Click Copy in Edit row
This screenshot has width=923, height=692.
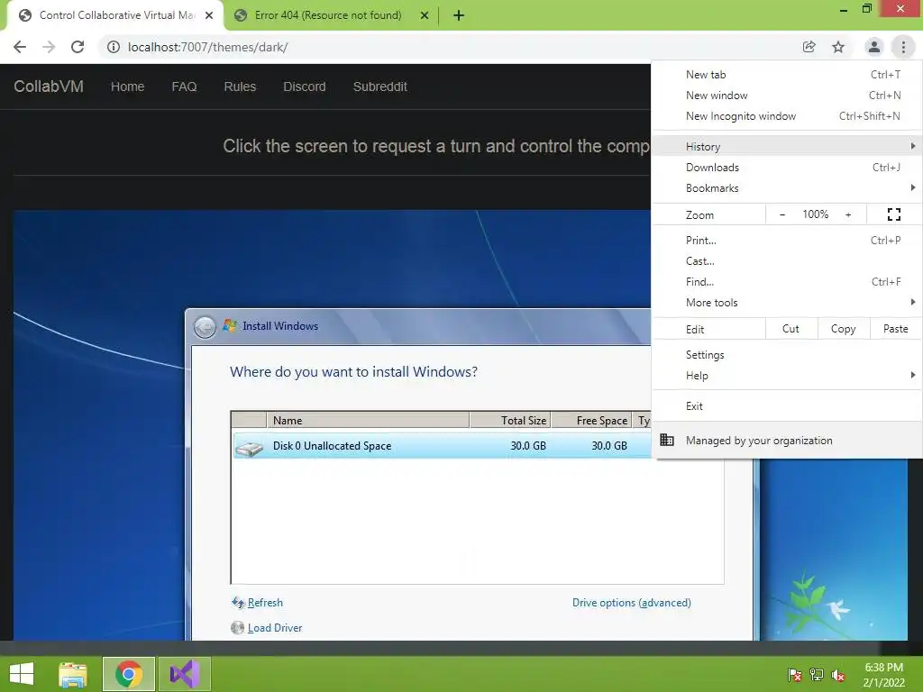coord(844,329)
